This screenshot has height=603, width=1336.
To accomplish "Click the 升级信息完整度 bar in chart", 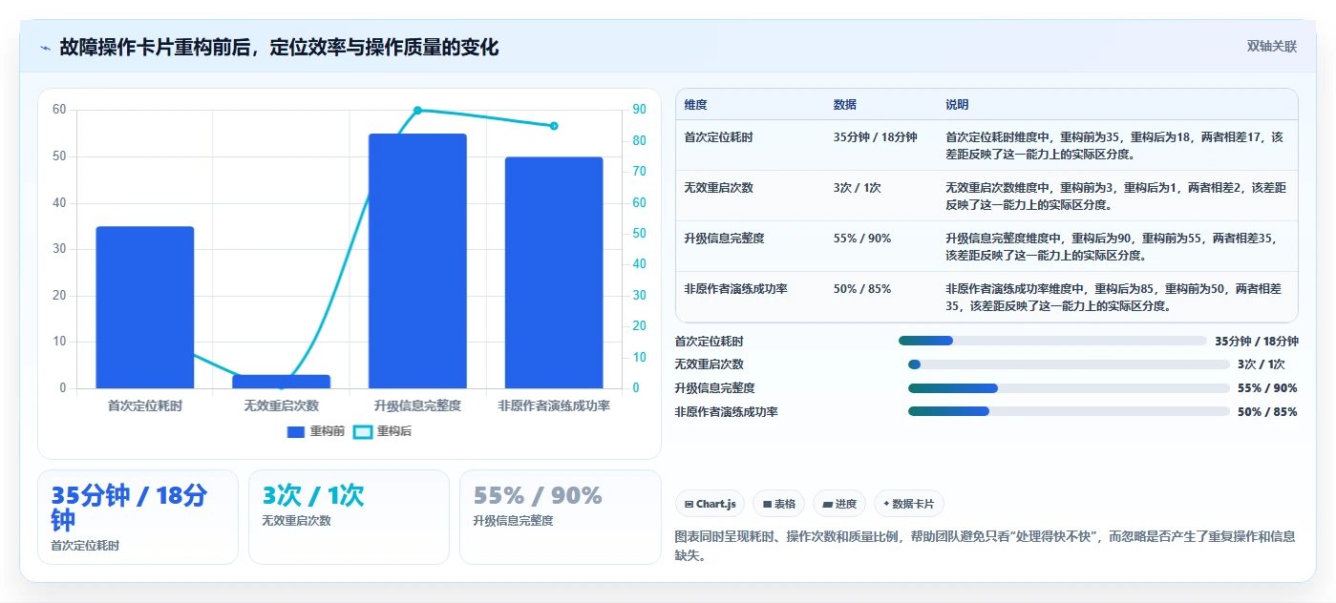I will (x=417, y=260).
